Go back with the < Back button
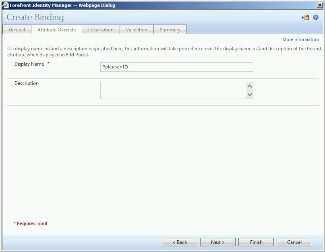Viewport: 325px width, 252px height. pos(180,242)
